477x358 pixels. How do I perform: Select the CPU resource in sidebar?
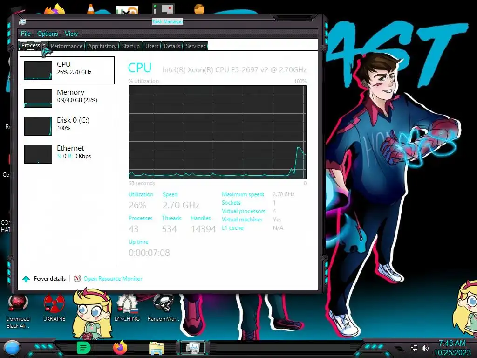[x=67, y=70]
